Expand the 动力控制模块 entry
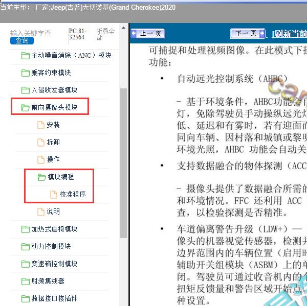This screenshot has height=306, width=307. pos(51,246)
